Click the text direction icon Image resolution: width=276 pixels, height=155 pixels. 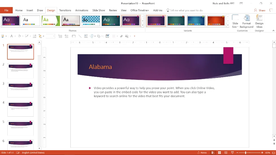point(34,36)
